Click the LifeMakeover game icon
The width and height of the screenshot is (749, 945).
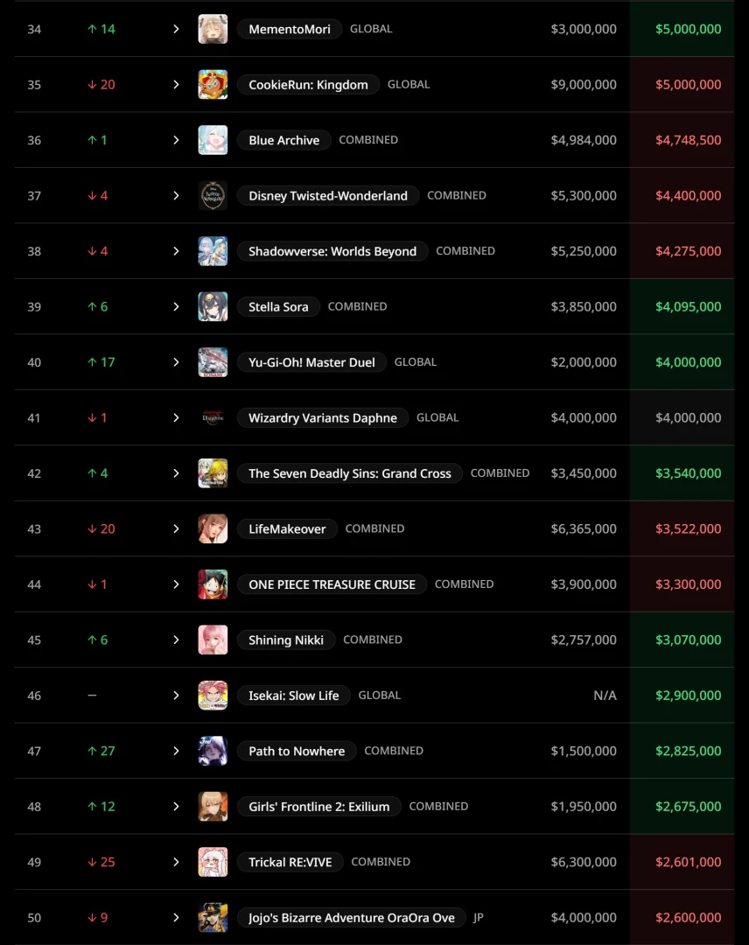(213, 528)
